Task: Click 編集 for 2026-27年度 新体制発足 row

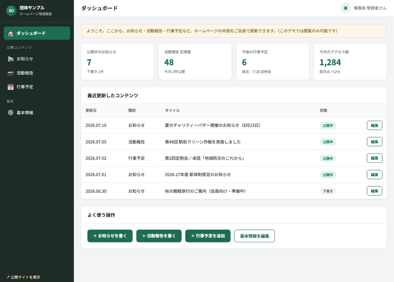Action: tap(374, 174)
